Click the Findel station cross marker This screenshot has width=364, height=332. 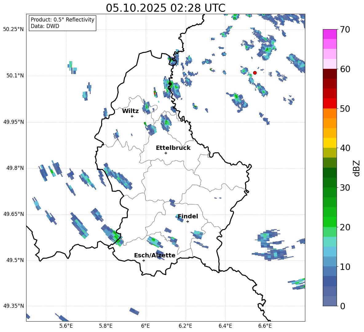pyautogui.click(x=188, y=222)
